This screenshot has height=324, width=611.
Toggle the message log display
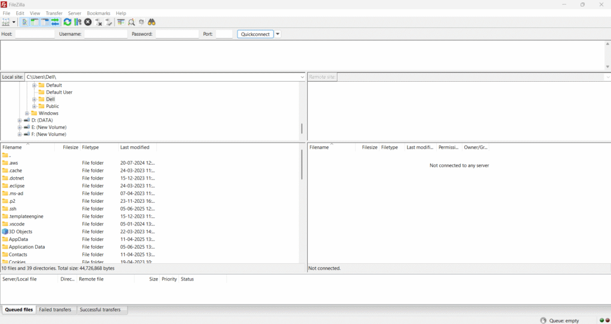tap(25, 22)
